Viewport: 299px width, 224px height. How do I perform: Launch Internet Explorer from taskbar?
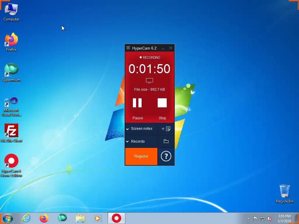26,218
